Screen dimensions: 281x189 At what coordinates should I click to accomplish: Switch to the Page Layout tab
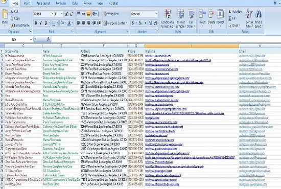43,3
